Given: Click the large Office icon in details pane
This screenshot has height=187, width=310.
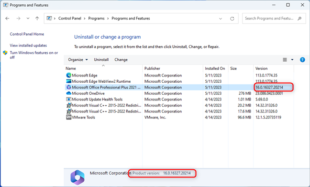Looking at the screenshot, I should coord(77,177).
